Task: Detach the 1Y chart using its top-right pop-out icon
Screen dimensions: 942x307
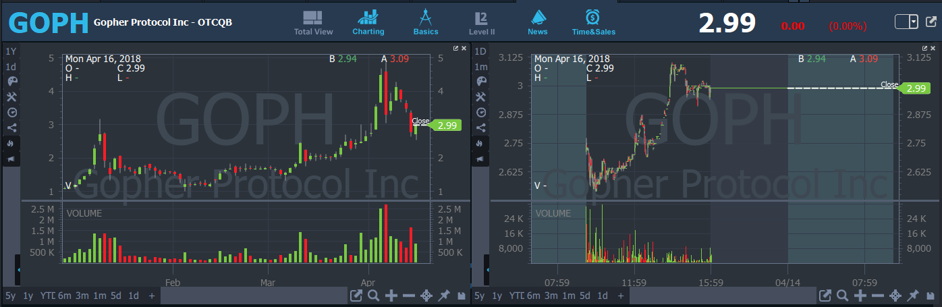Action: (x=456, y=49)
